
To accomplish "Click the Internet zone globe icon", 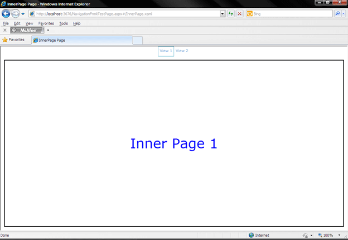I will [251, 235].
